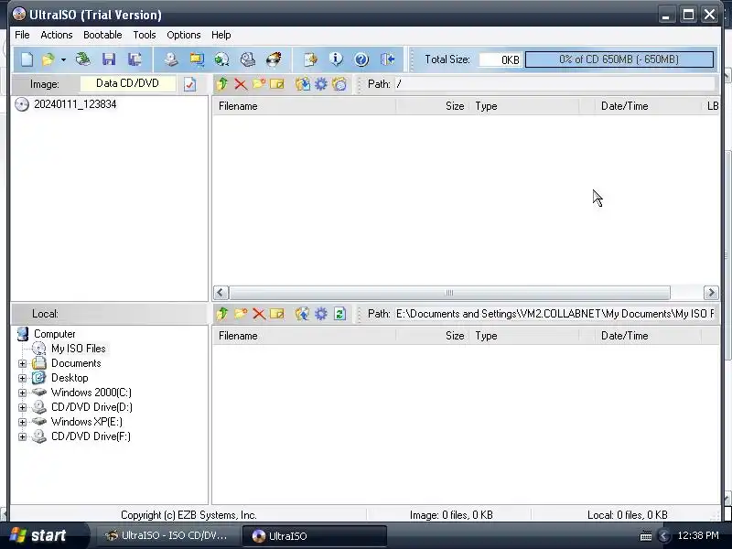Image resolution: width=732 pixels, height=549 pixels.
Task: Click the Extract icon in image pane toolbar
Action: [303, 84]
